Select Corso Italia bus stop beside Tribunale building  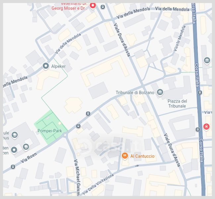click(200, 93)
